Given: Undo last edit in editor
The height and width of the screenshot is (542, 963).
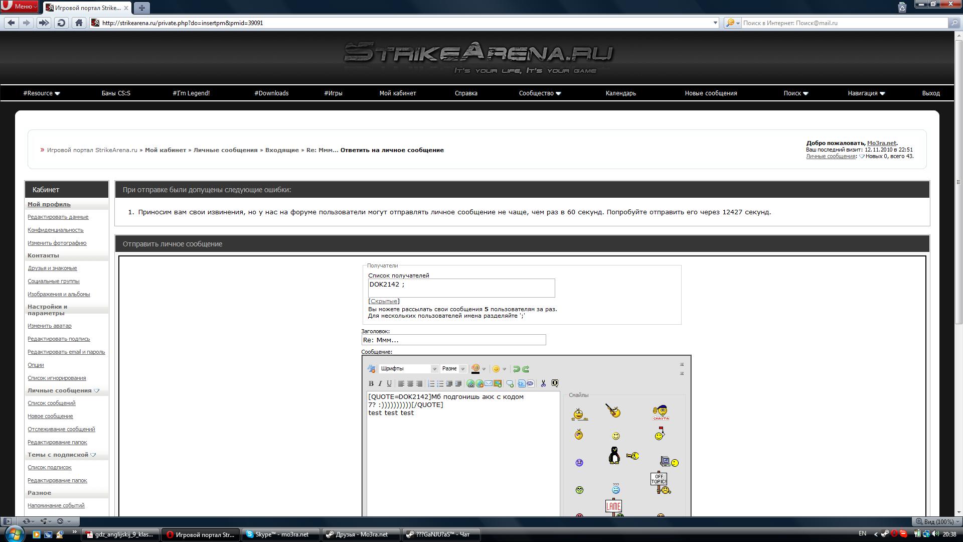Looking at the screenshot, I should click(x=516, y=369).
